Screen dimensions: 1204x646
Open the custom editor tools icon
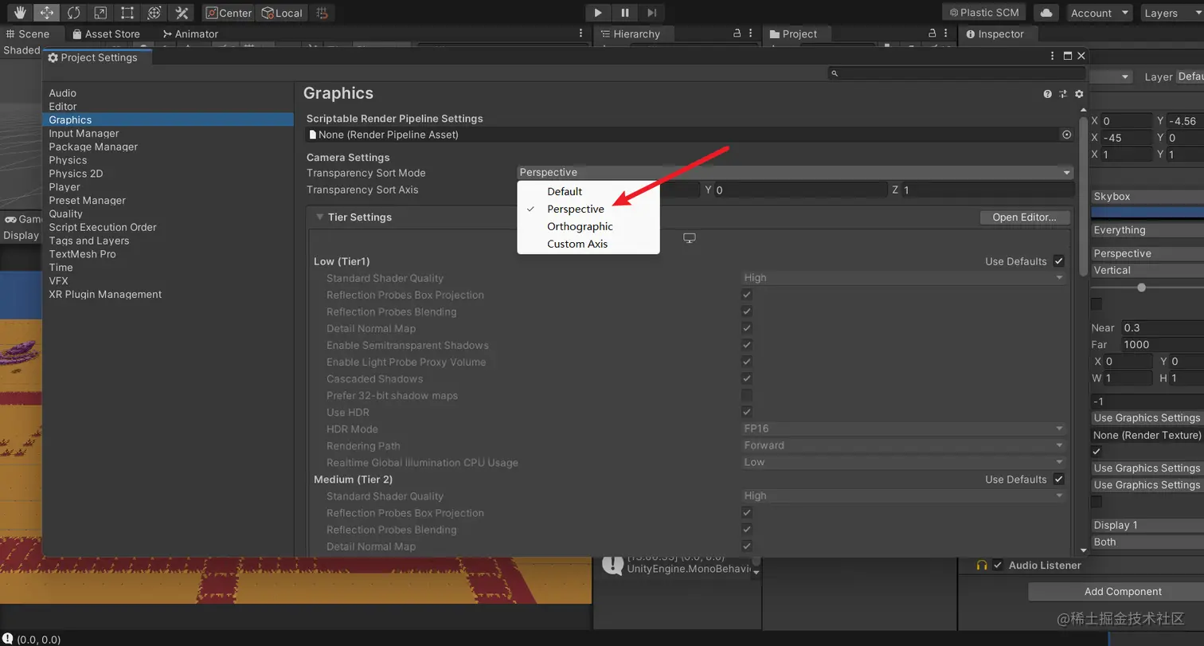coord(182,13)
